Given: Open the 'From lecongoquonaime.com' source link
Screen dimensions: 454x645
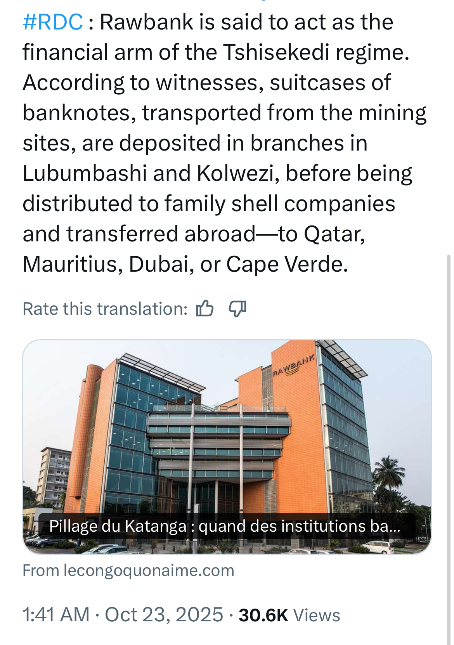Looking at the screenshot, I should click(128, 570).
